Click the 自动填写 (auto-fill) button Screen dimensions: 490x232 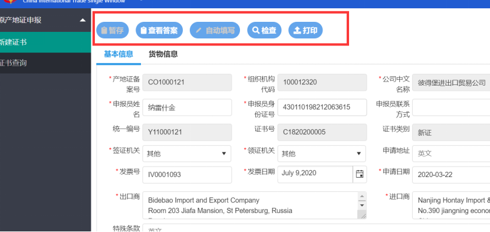point(215,30)
